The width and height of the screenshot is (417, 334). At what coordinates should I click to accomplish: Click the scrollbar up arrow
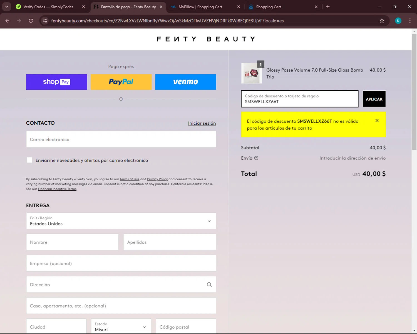pyautogui.click(x=414, y=31)
